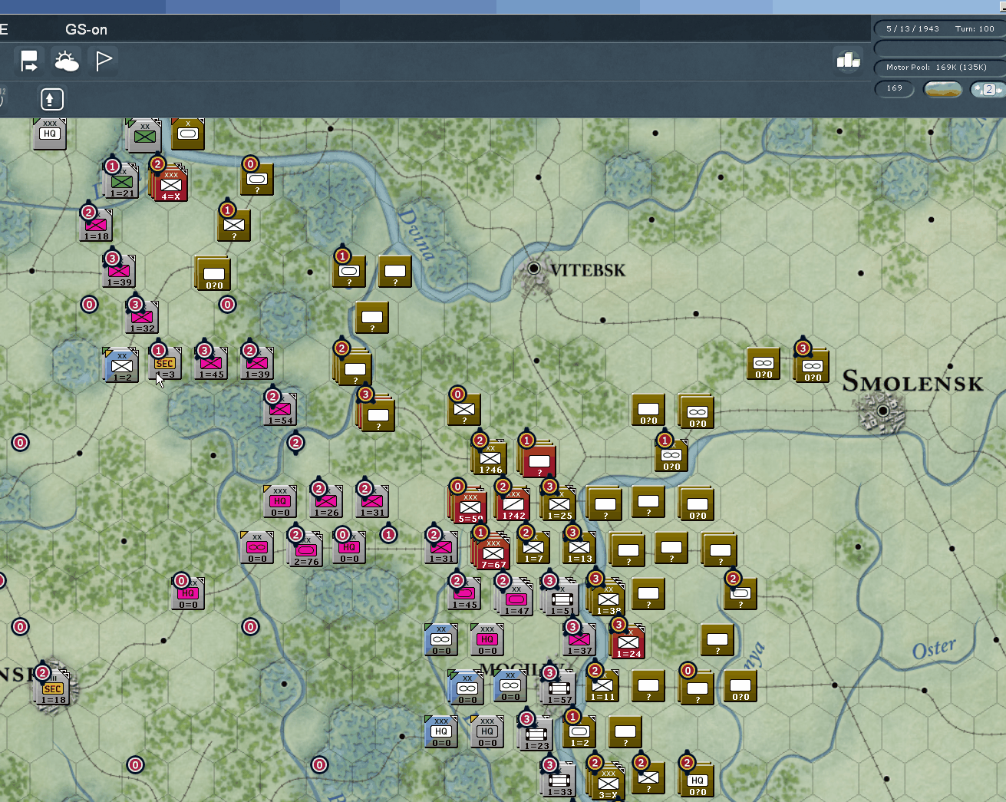The width and height of the screenshot is (1006, 802).
Task: Select the Soviet counter labeled 1=7
Action: [x=533, y=547]
